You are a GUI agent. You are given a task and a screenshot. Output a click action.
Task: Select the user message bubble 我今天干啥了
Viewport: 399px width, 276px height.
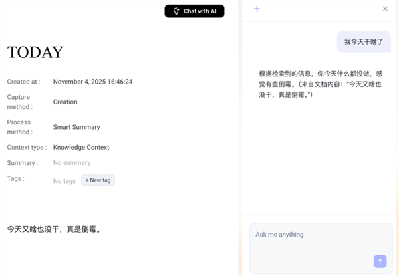coord(364,42)
